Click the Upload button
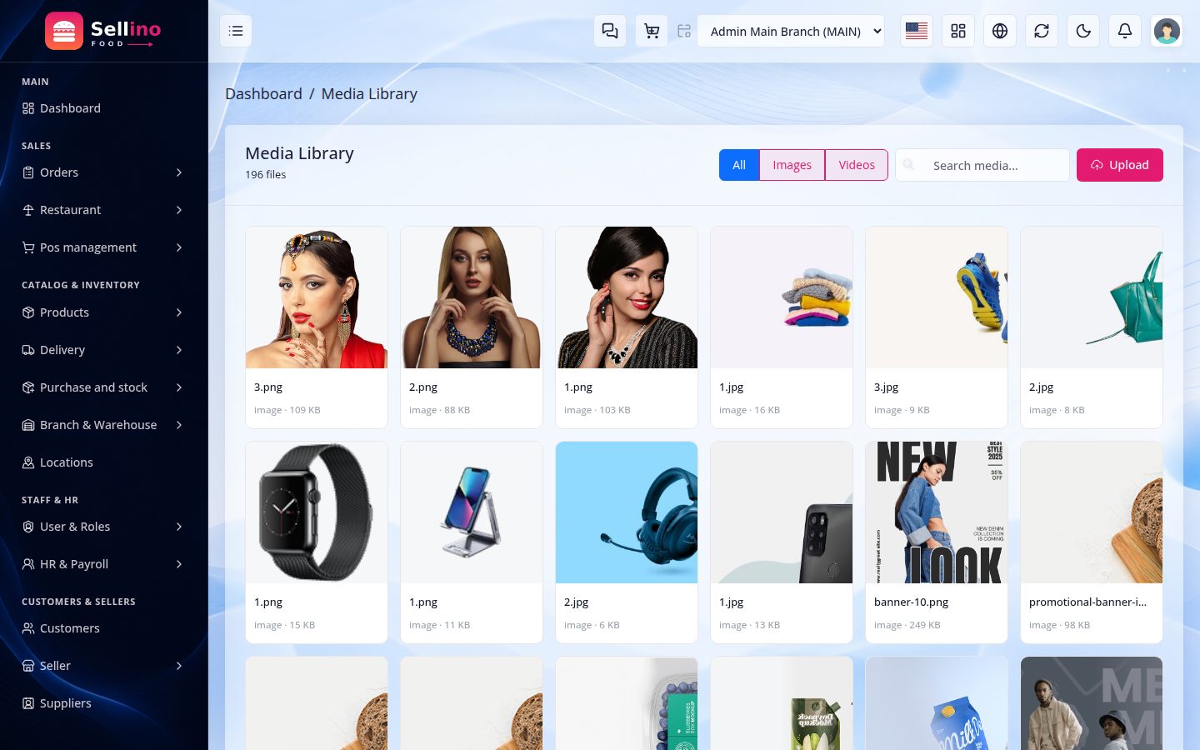 pyautogui.click(x=1120, y=165)
